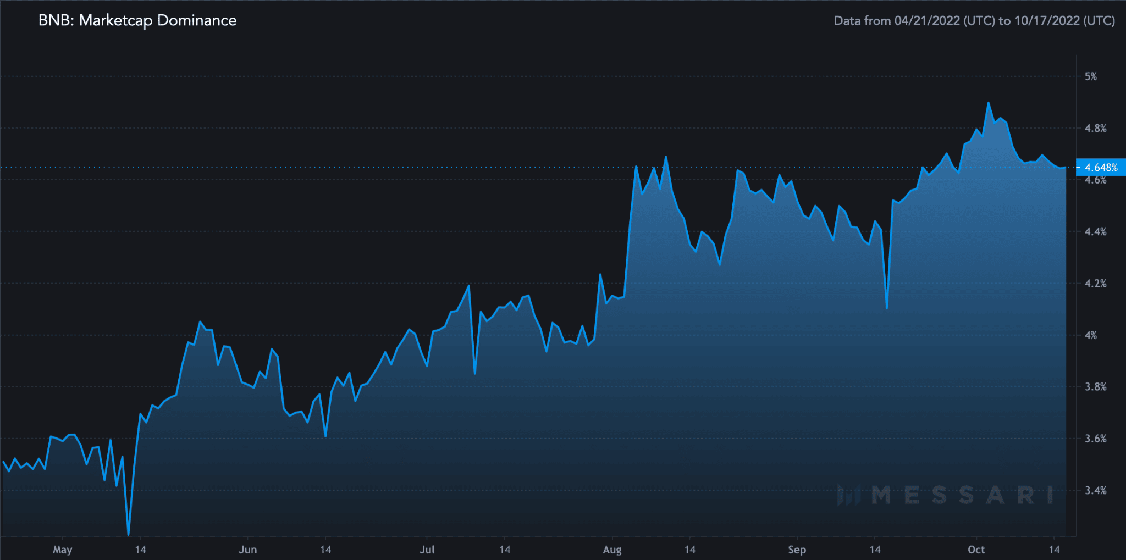Screen dimensions: 1126x560
Task: Click the 3.8% y-axis label
Action: coord(1095,387)
